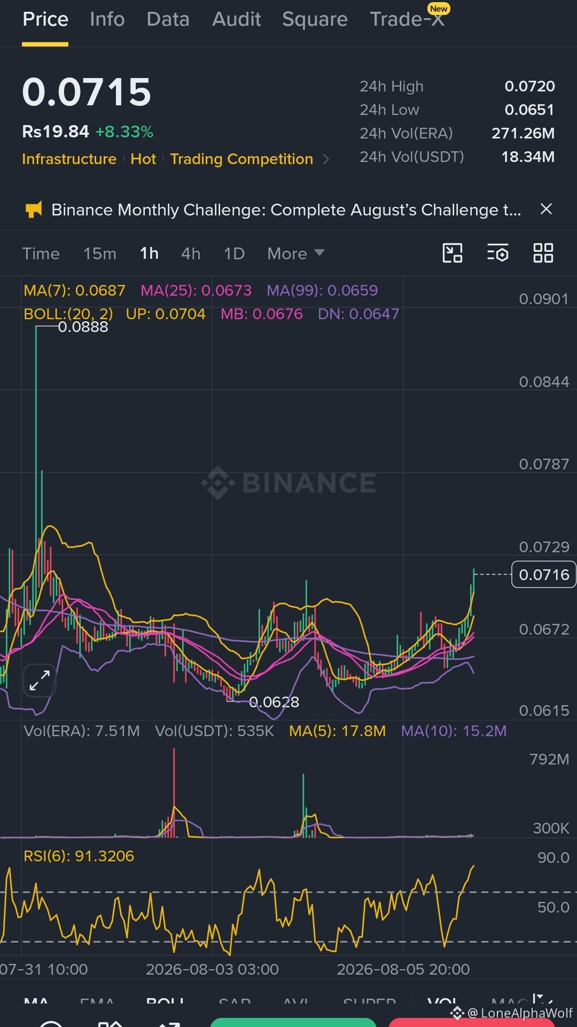The width and height of the screenshot is (577, 1027).
Task: Tap the 24h Vol(ERA) 271.26M value
Action: point(523,133)
